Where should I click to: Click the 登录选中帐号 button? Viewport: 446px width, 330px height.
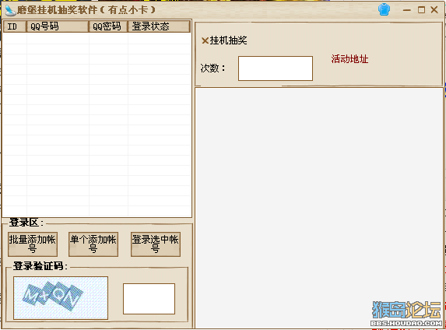click(x=156, y=244)
